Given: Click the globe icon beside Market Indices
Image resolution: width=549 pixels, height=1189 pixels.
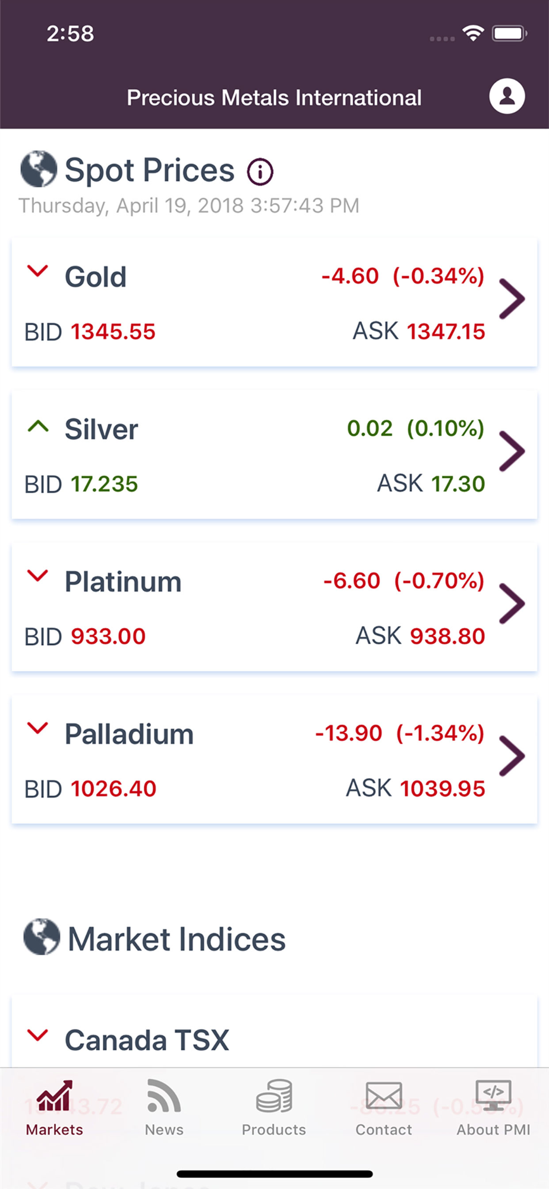Looking at the screenshot, I should pos(42,937).
